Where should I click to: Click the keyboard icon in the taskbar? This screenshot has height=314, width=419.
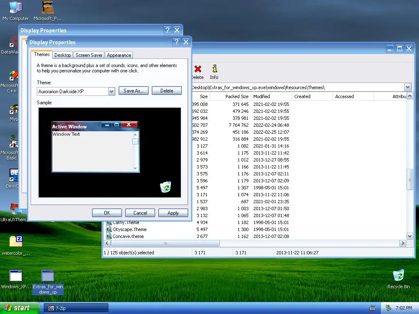[x=372, y=308]
